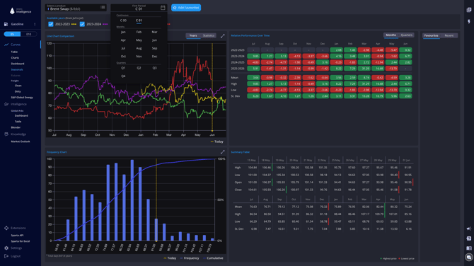474x266 pixels.
Task: Open Sparta for Excel link
Action: click(21, 241)
